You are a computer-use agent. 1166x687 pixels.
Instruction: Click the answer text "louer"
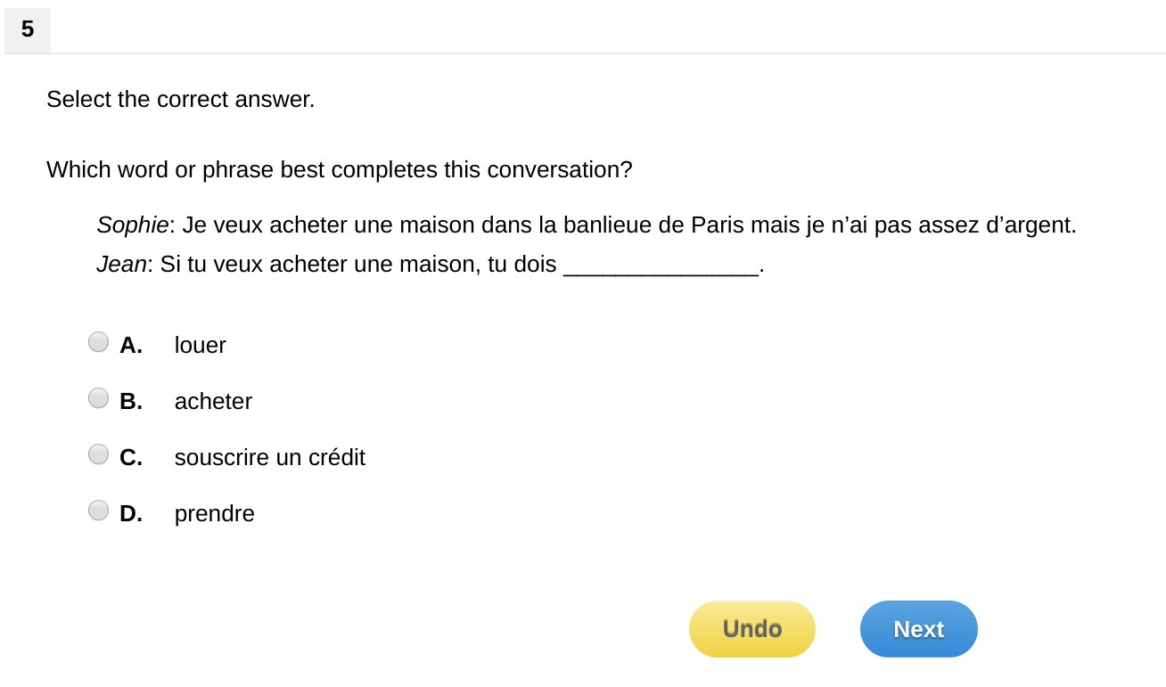pos(200,346)
